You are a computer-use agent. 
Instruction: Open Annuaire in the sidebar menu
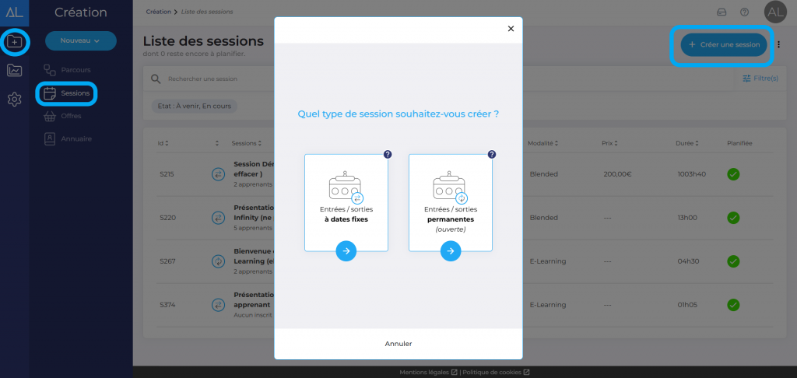[75, 139]
